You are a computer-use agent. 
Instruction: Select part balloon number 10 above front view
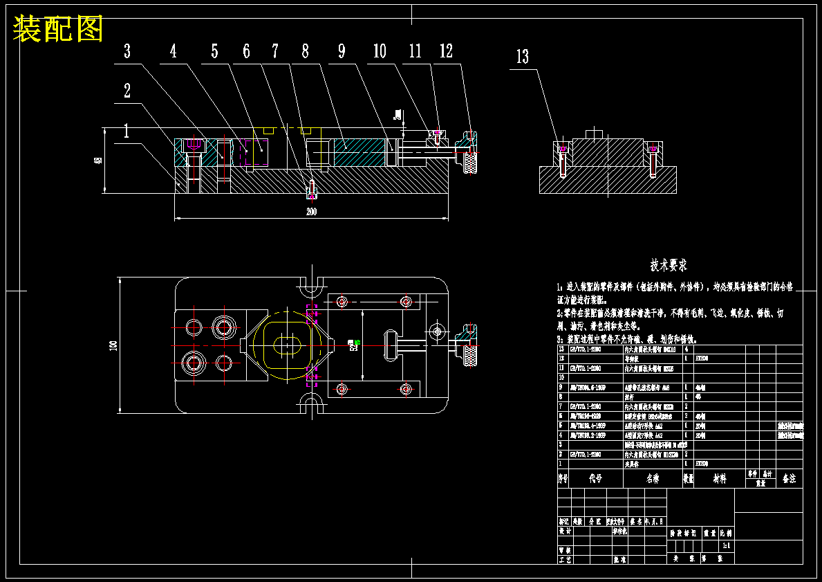(x=380, y=51)
